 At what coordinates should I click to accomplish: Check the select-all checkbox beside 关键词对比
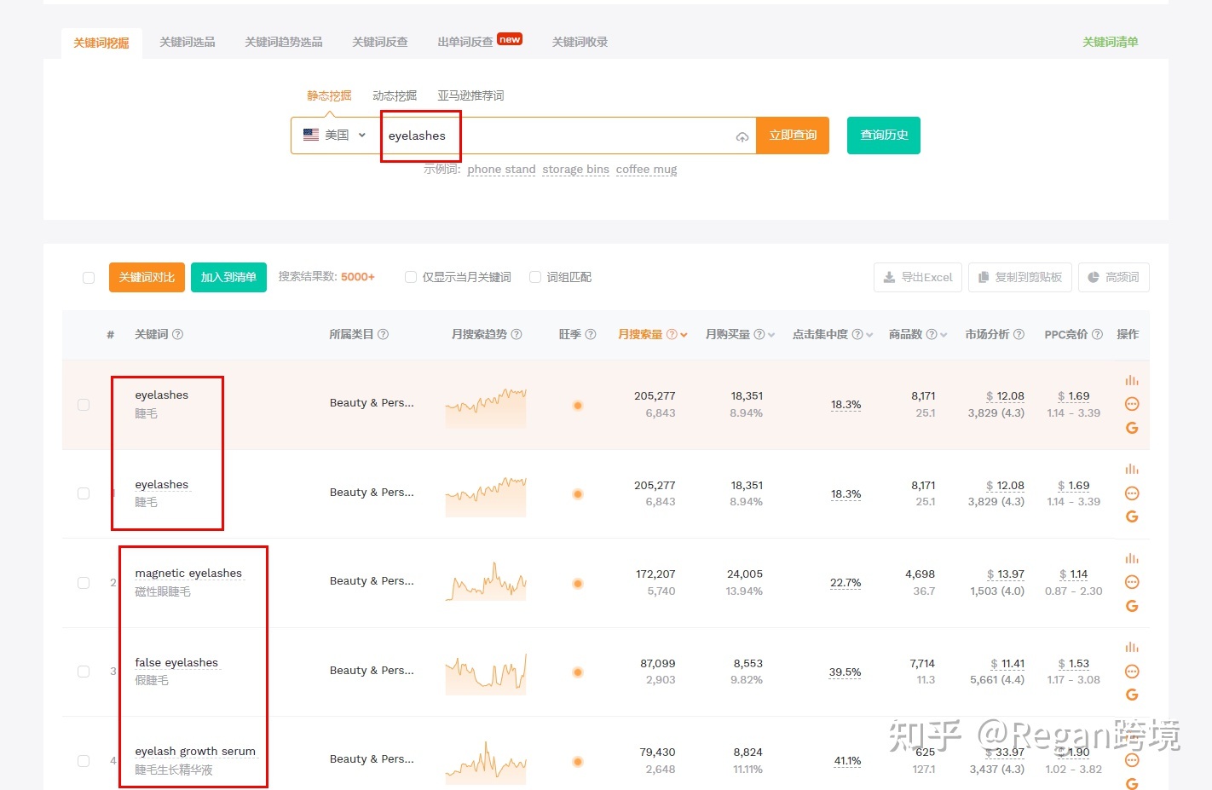point(89,278)
